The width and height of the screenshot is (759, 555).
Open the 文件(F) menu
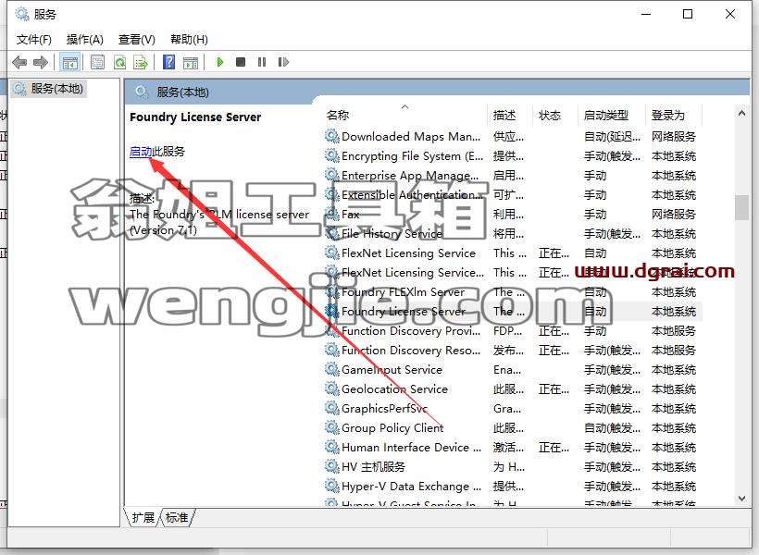click(34, 39)
